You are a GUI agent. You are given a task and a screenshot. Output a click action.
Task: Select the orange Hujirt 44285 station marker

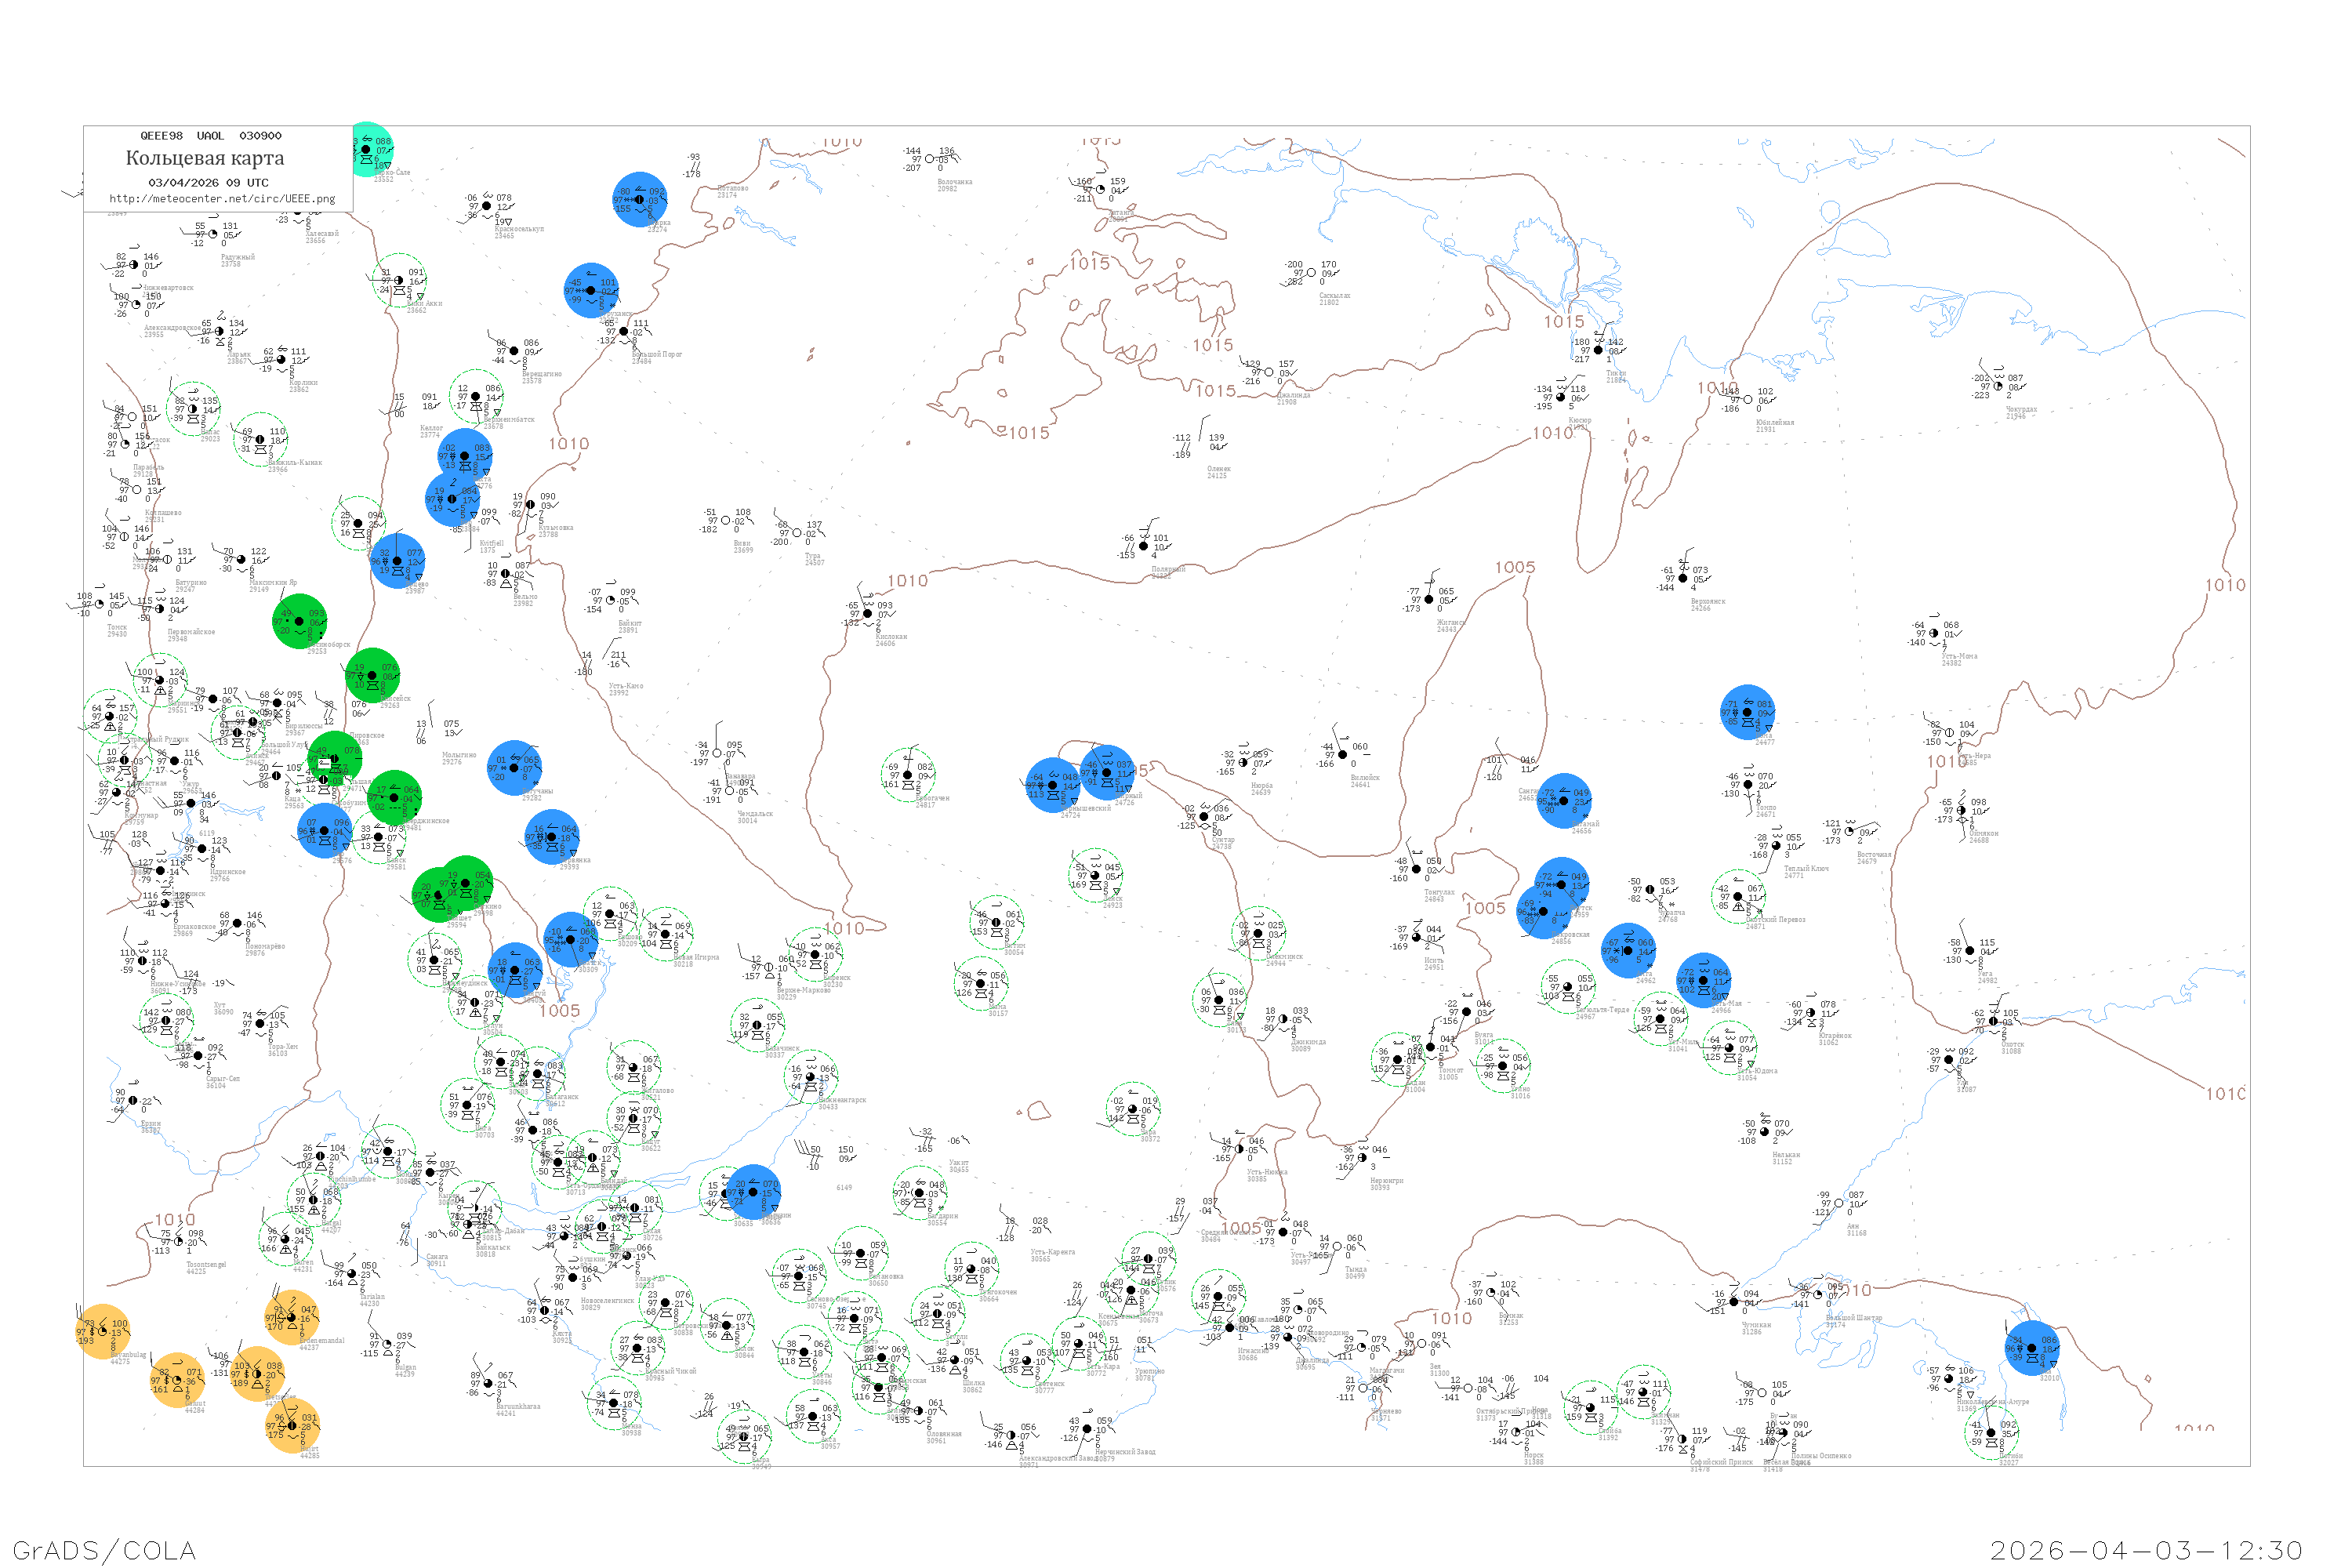tap(292, 1425)
